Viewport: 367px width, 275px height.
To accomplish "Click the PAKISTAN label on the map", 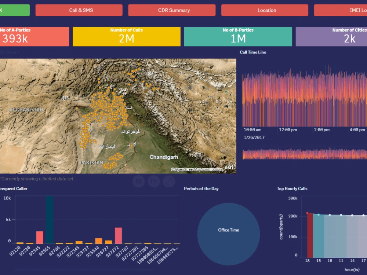I will coord(91,163).
